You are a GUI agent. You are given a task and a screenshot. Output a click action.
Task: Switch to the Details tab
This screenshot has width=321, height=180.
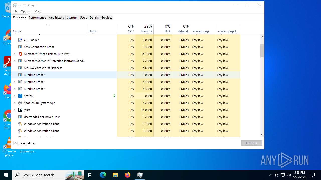pyautogui.click(x=94, y=18)
